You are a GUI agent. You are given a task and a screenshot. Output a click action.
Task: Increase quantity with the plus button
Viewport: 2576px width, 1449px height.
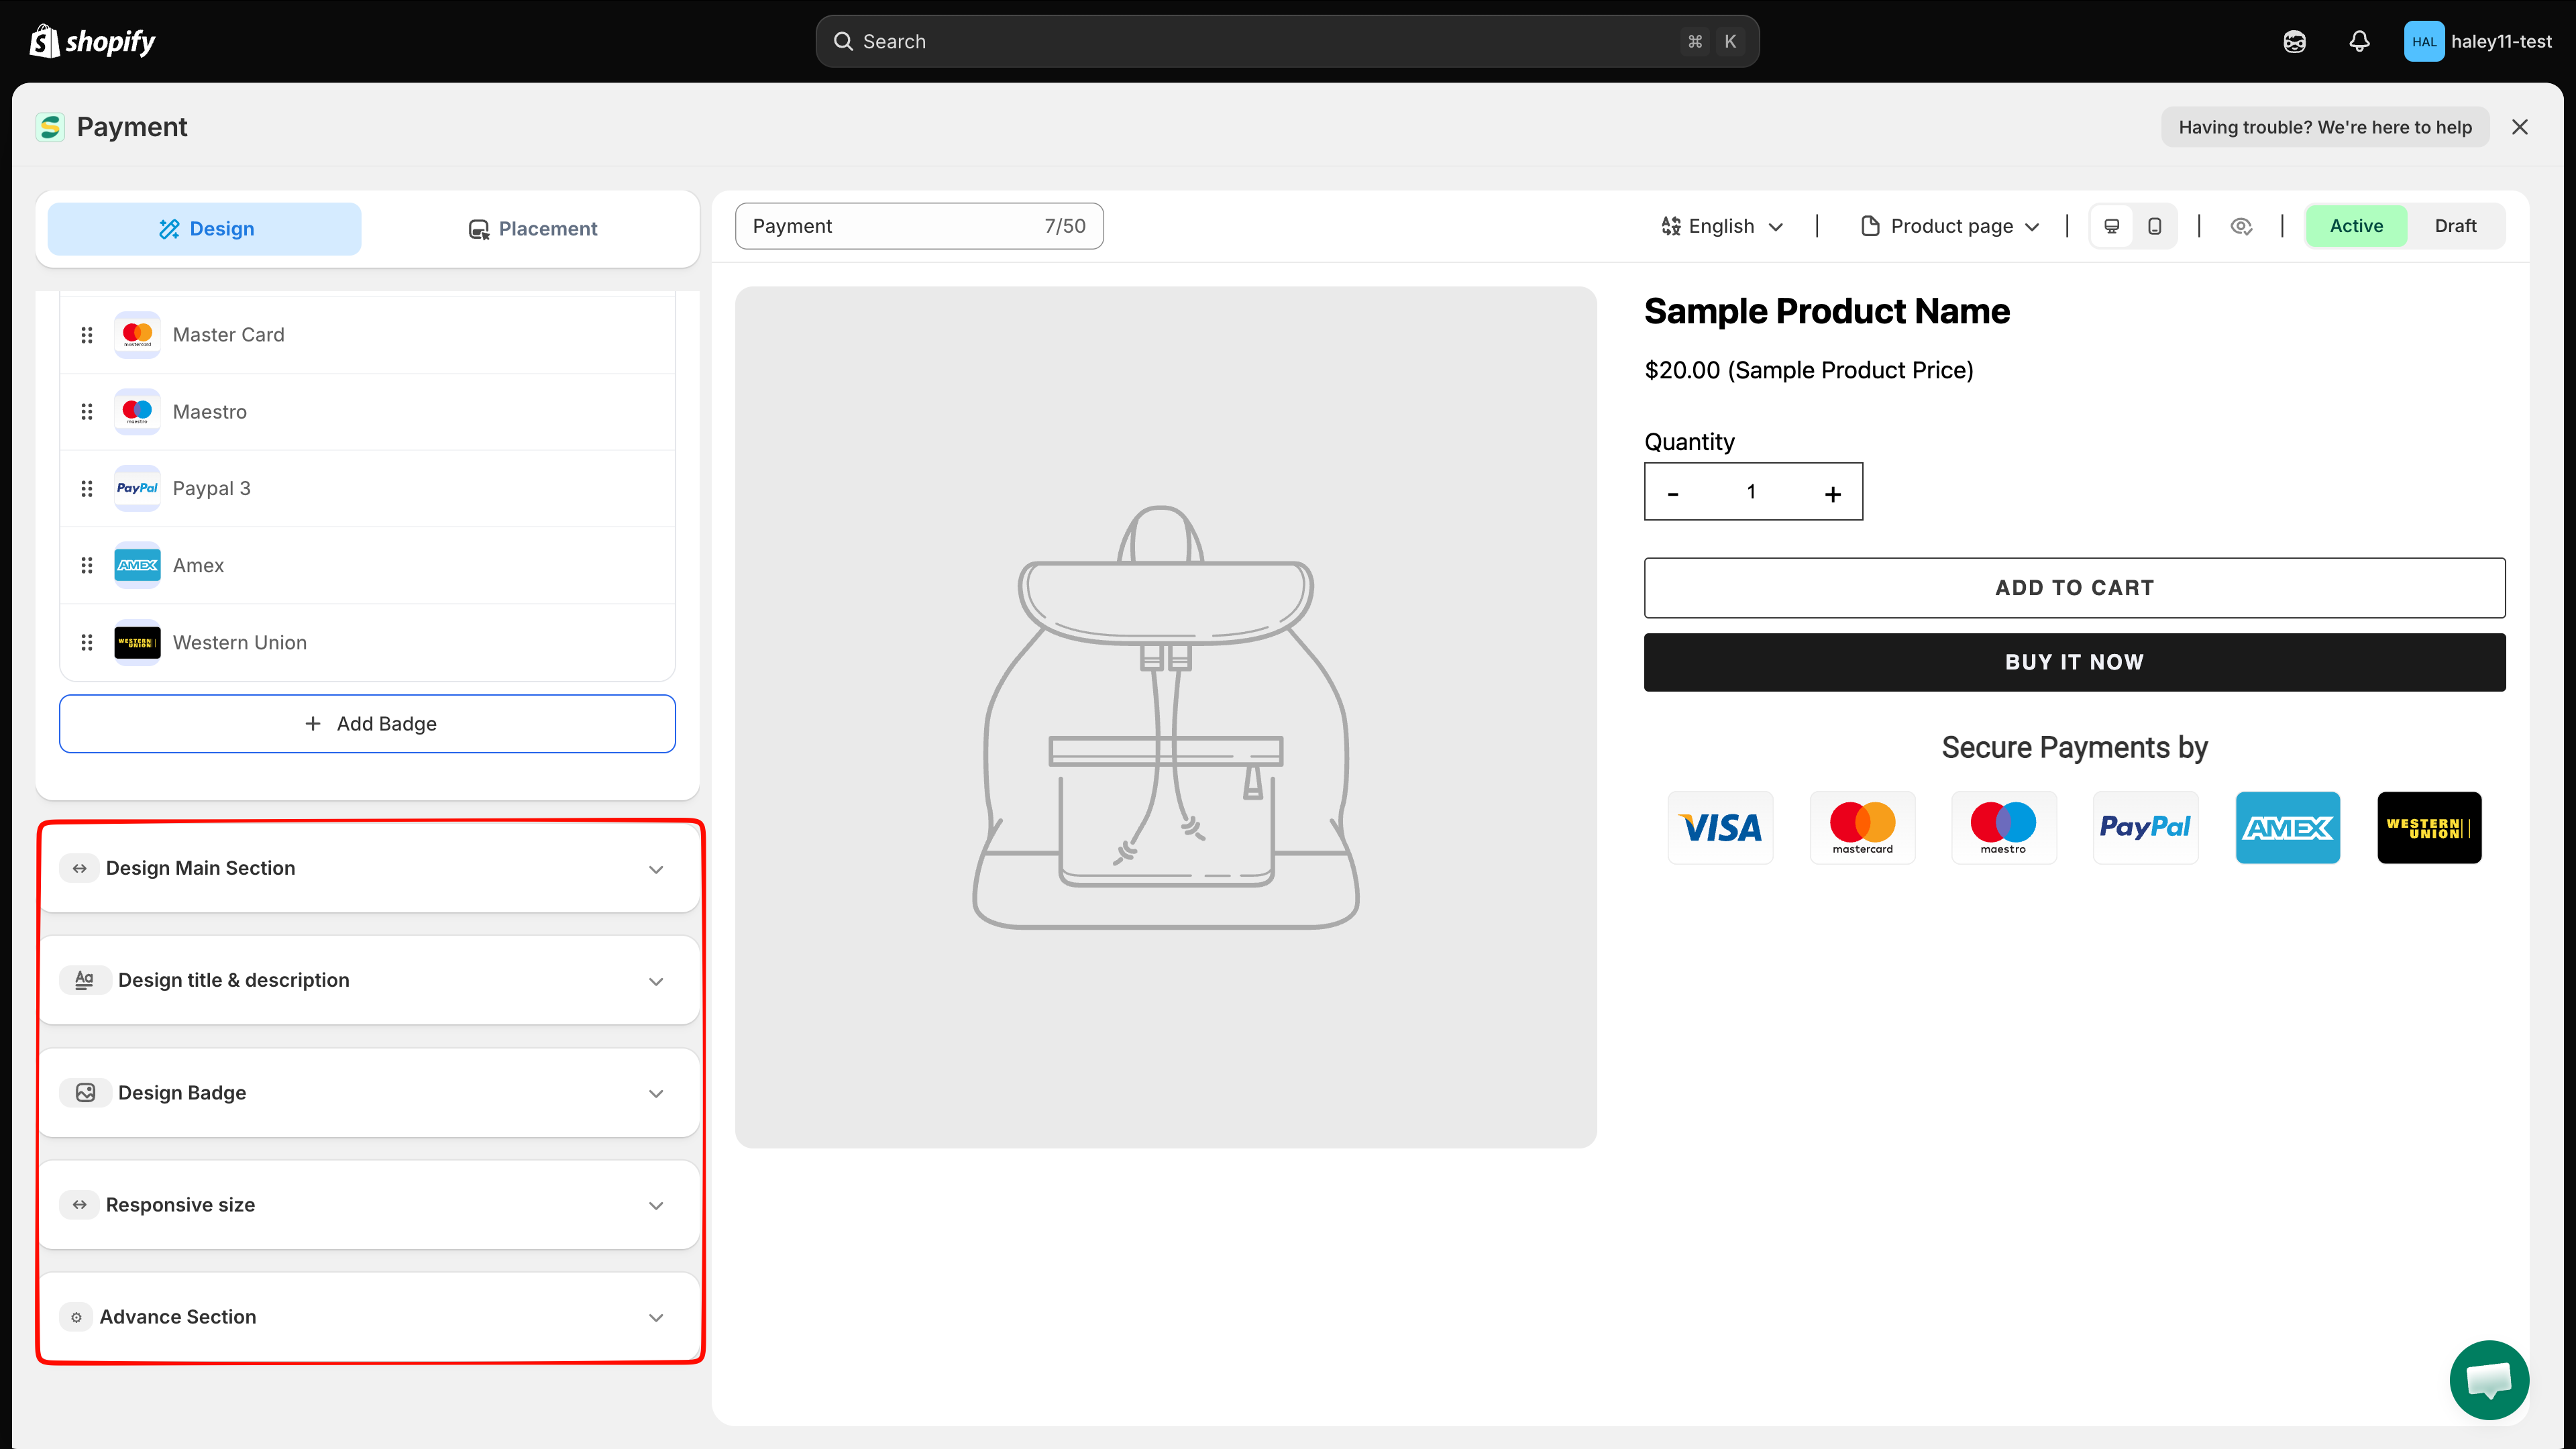click(1832, 493)
